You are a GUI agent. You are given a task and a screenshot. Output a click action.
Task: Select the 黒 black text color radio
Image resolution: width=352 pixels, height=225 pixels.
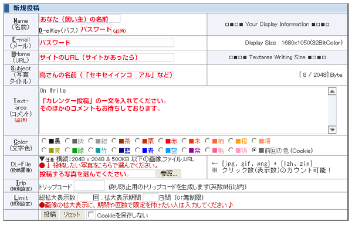pos(44,141)
